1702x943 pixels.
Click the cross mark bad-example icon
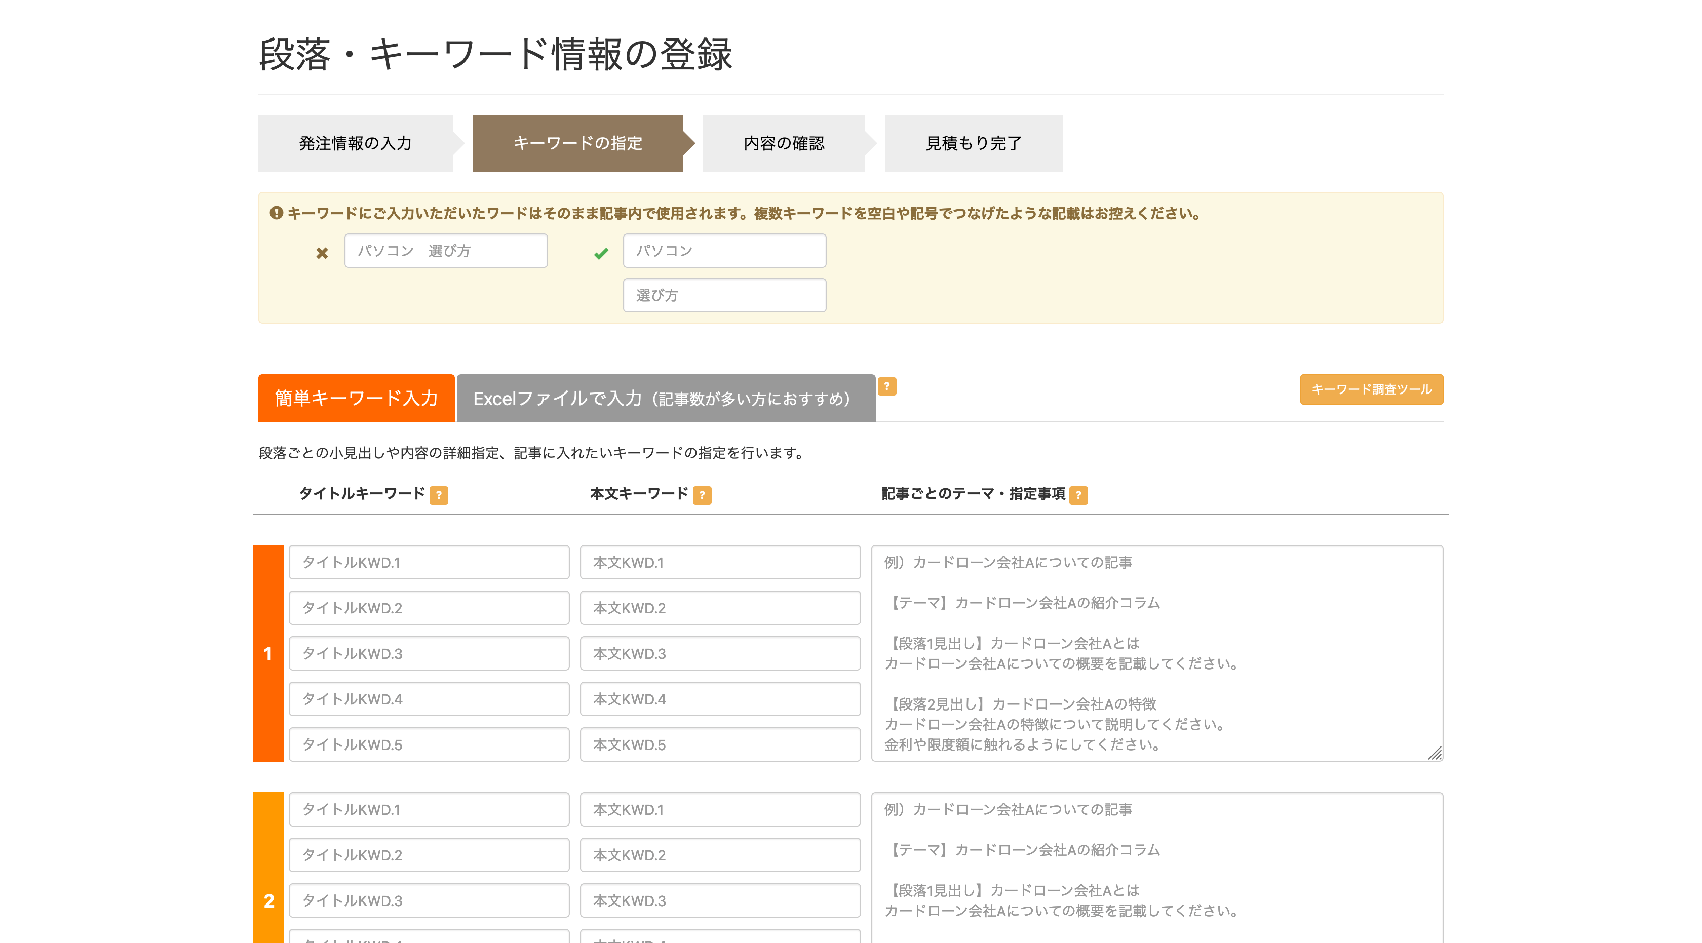323,253
